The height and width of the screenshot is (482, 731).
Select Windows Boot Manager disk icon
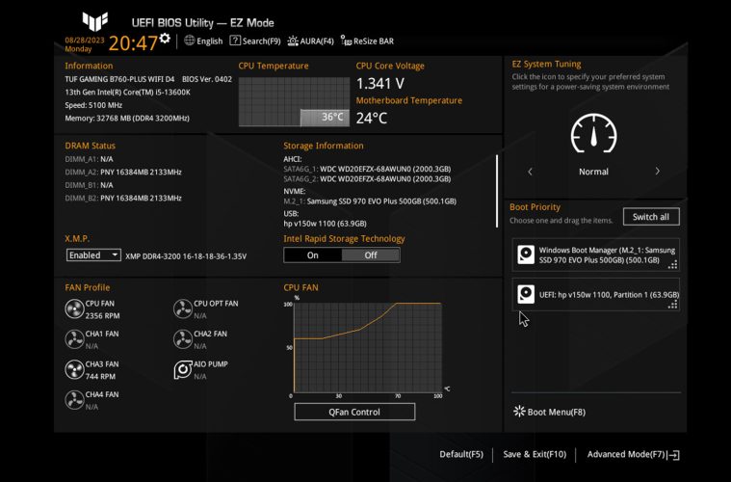pos(526,254)
